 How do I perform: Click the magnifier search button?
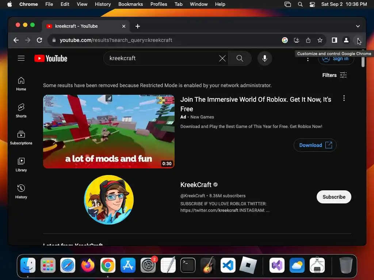(x=240, y=58)
